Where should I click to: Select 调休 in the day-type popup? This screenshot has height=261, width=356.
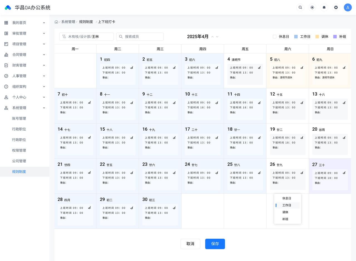(x=285, y=212)
